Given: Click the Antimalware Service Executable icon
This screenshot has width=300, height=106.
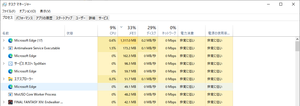Looking at the screenshot, I should coord(10,48).
